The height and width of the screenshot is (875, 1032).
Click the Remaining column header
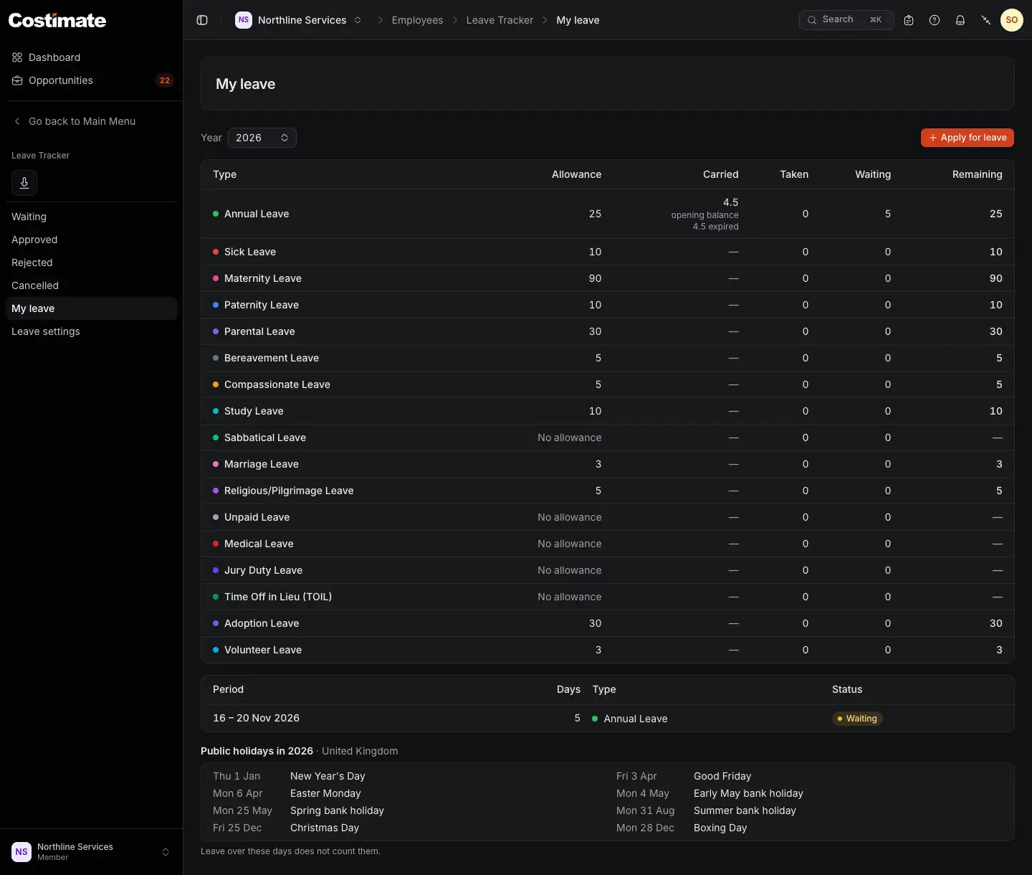pos(977,174)
